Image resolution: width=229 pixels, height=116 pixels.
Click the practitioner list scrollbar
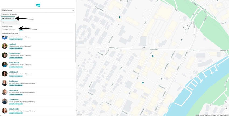coord(75,43)
